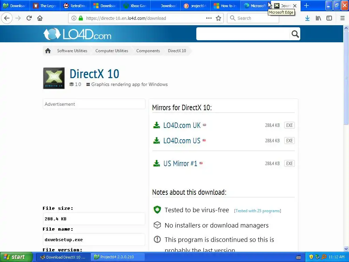The width and height of the screenshot is (349, 262).
Task: Click EXE badge for US Mirror #1
Action: (x=289, y=163)
